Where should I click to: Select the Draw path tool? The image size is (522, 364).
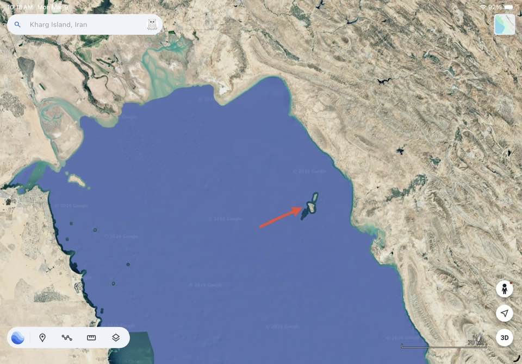(x=66, y=338)
